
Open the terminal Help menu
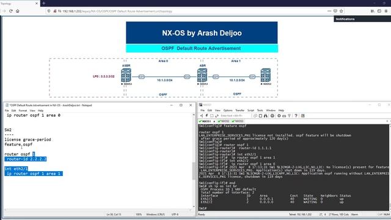pos(281,110)
